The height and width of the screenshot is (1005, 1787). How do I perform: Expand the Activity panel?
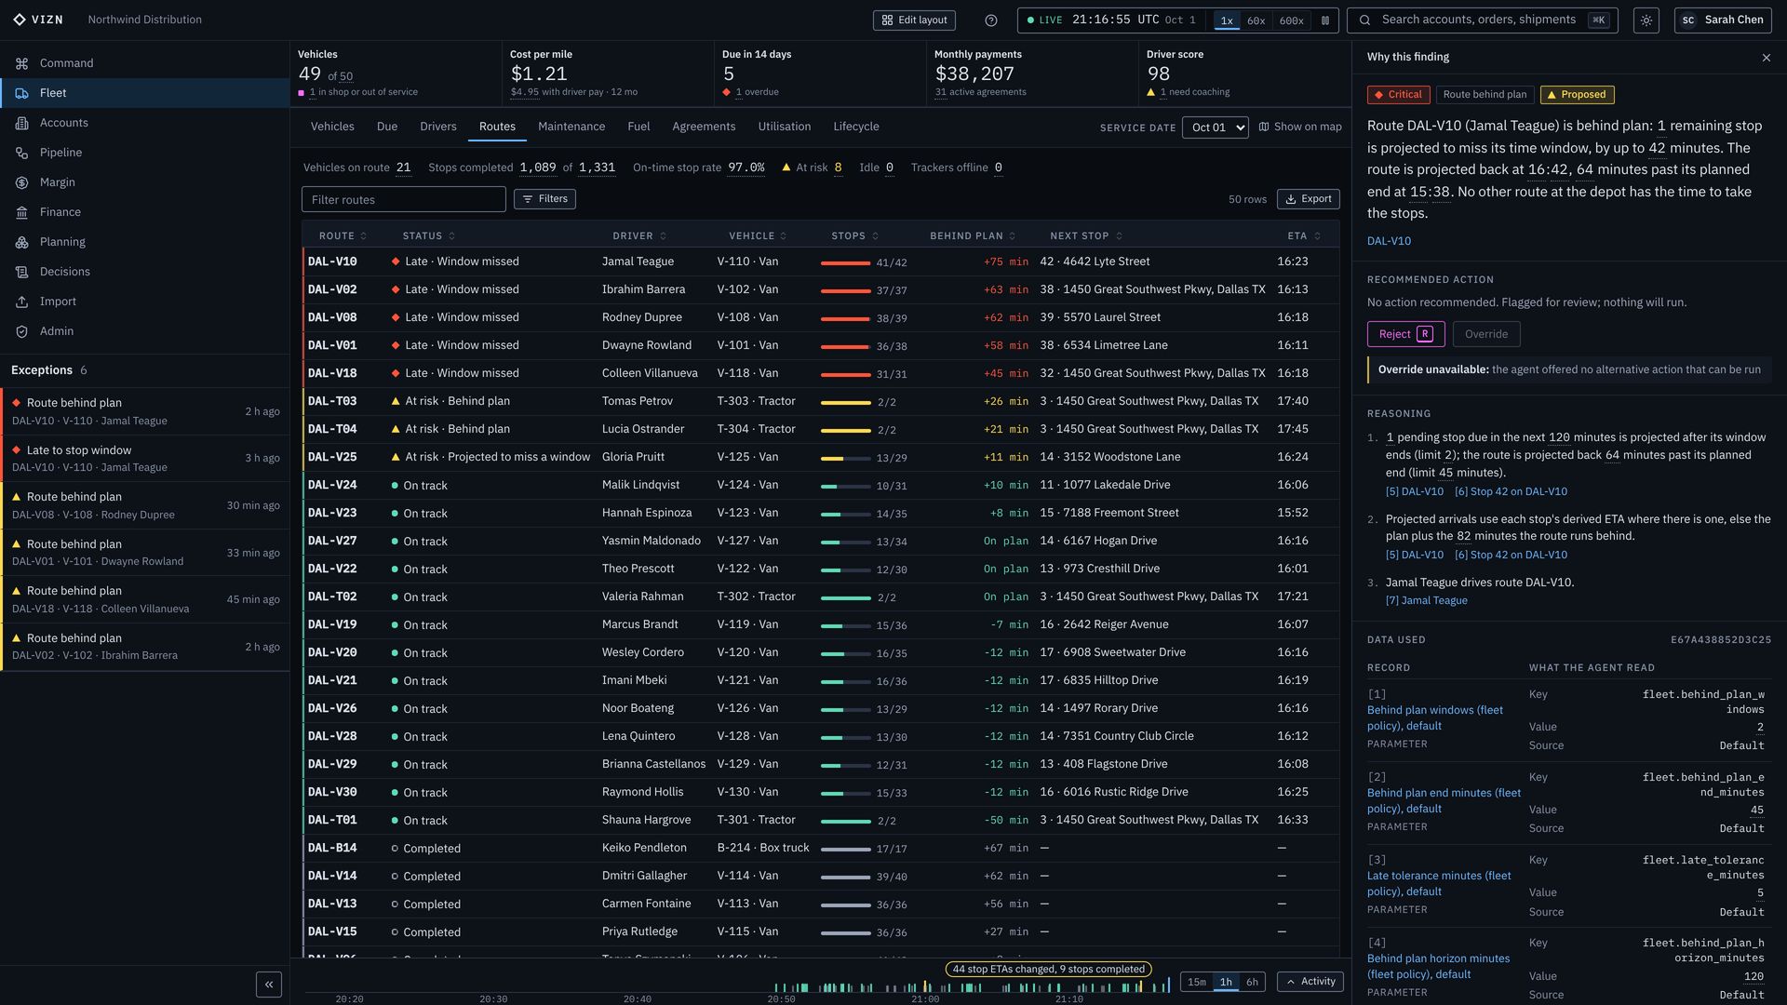(x=1310, y=982)
